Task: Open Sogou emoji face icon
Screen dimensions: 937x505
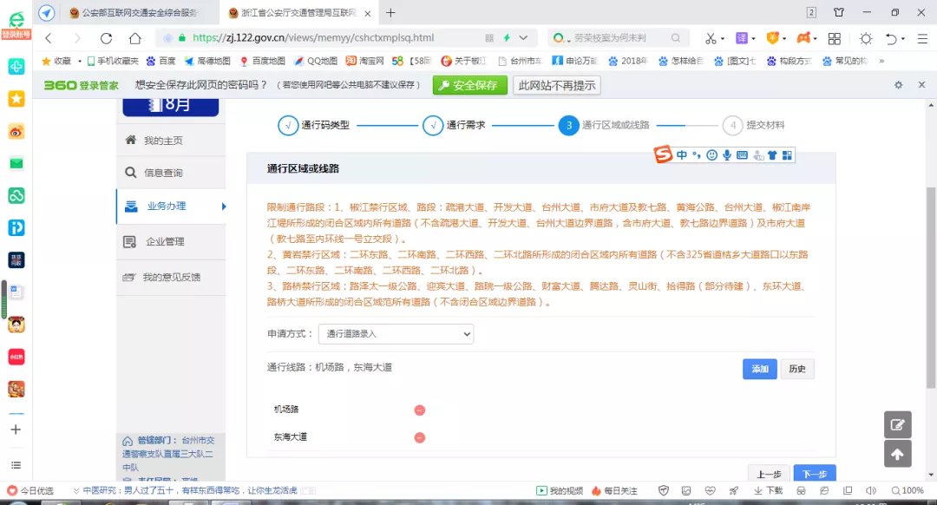Action: tap(711, 154)
